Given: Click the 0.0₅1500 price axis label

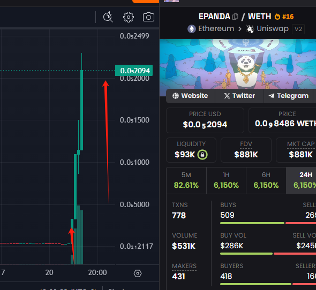Looking at the screenshot, I should pos(134,120).
